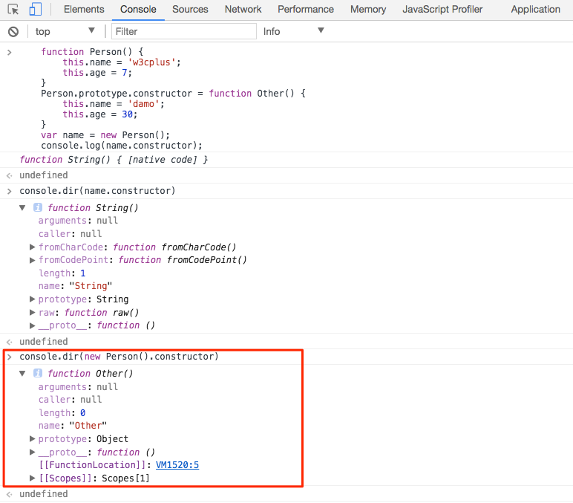This screenshot has height=503, width=573.
Task: Collapse the function Other() object tree
Action: pos(22,374)
